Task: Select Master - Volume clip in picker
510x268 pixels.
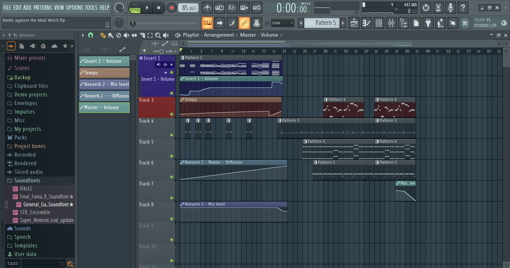Action: point(104,107)
